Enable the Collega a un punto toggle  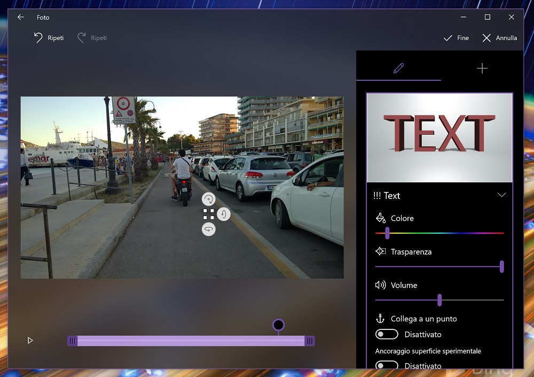[387, 334]
